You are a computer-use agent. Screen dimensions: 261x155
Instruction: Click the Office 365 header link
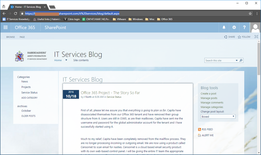(25, 27)
